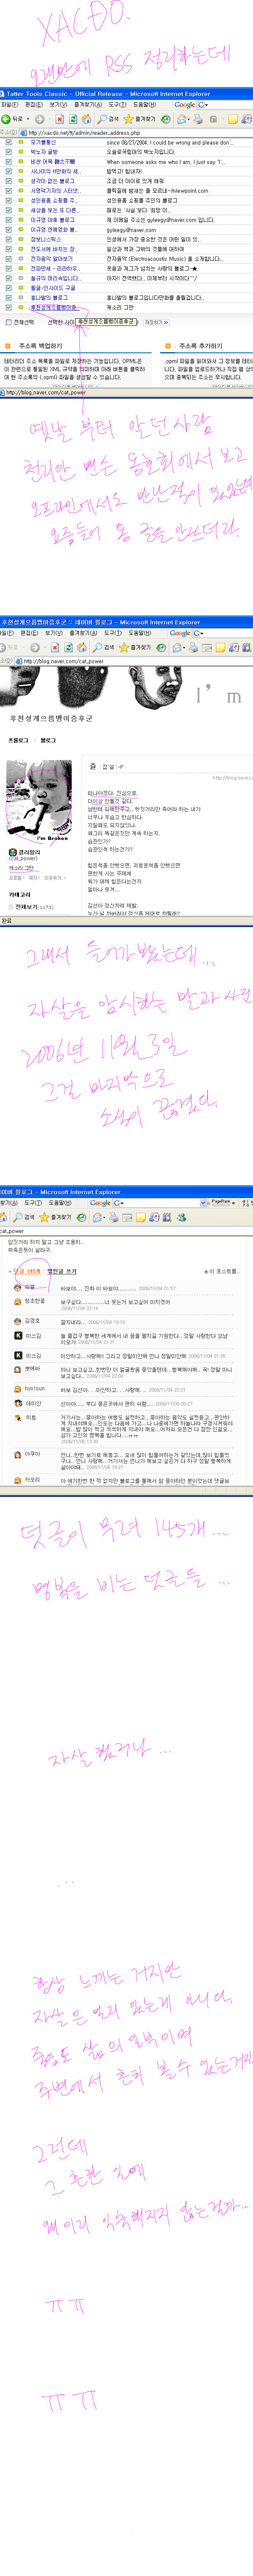Open 편집(E) menu in the Tatter Tools window
This screenshot has height=2576, width=253.
[x=34, y=104]
